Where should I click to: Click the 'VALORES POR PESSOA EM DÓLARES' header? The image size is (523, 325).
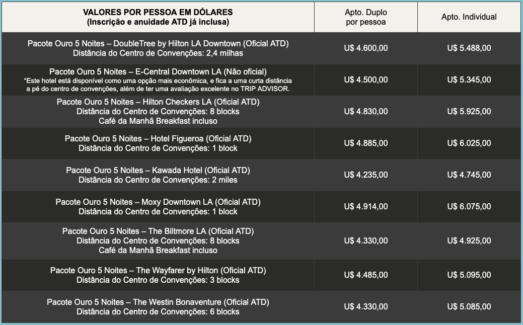click(x=158, y=12)
